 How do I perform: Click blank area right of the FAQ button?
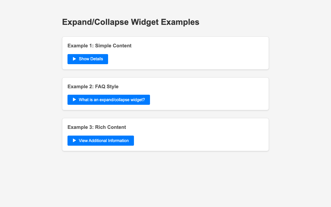207,100
